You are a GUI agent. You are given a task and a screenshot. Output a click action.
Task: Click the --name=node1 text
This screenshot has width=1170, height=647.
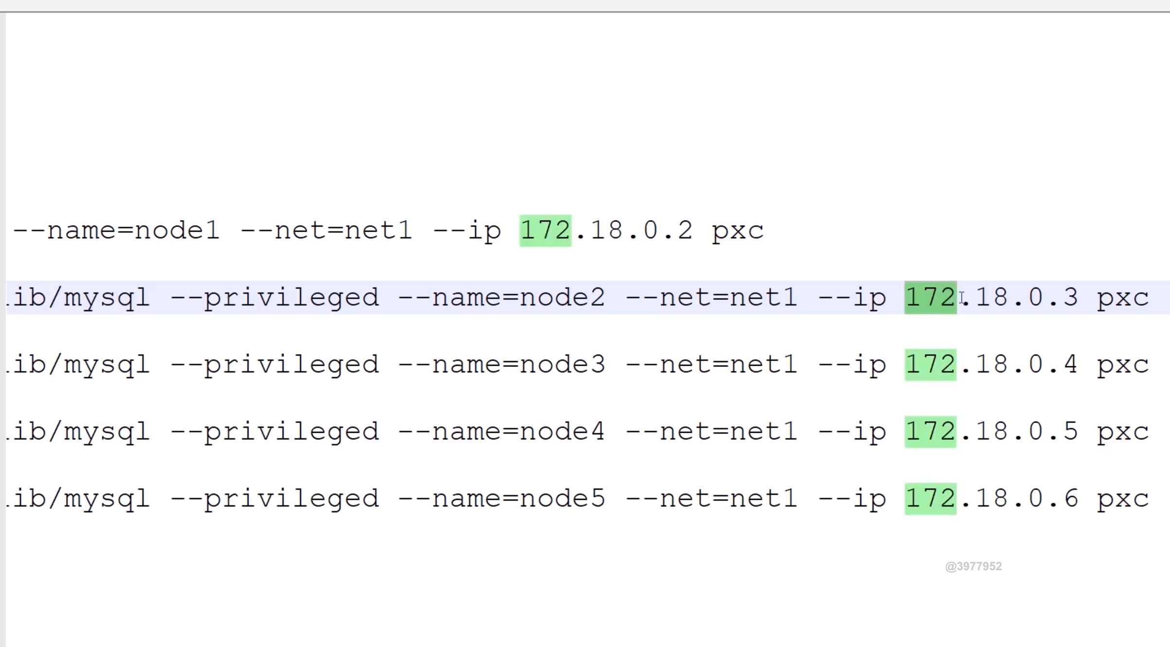click(x=116, y=231)
